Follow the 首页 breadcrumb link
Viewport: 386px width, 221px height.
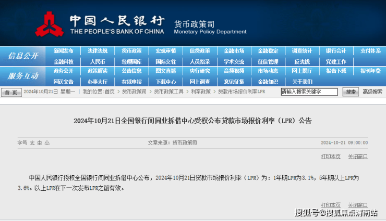[110, 92]
